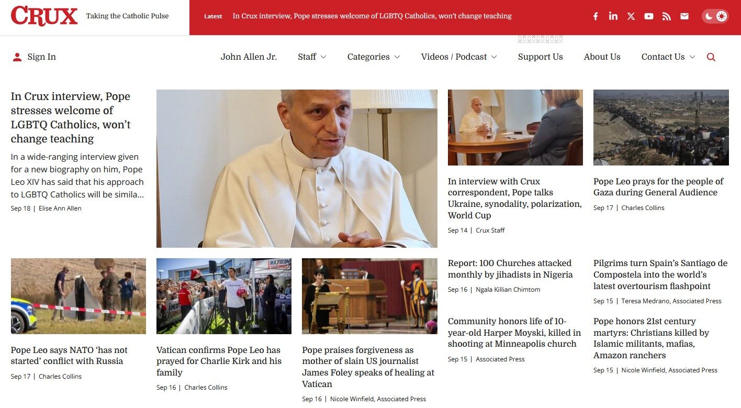
Task: Click the CRUX logo
Action: [44, 16]
